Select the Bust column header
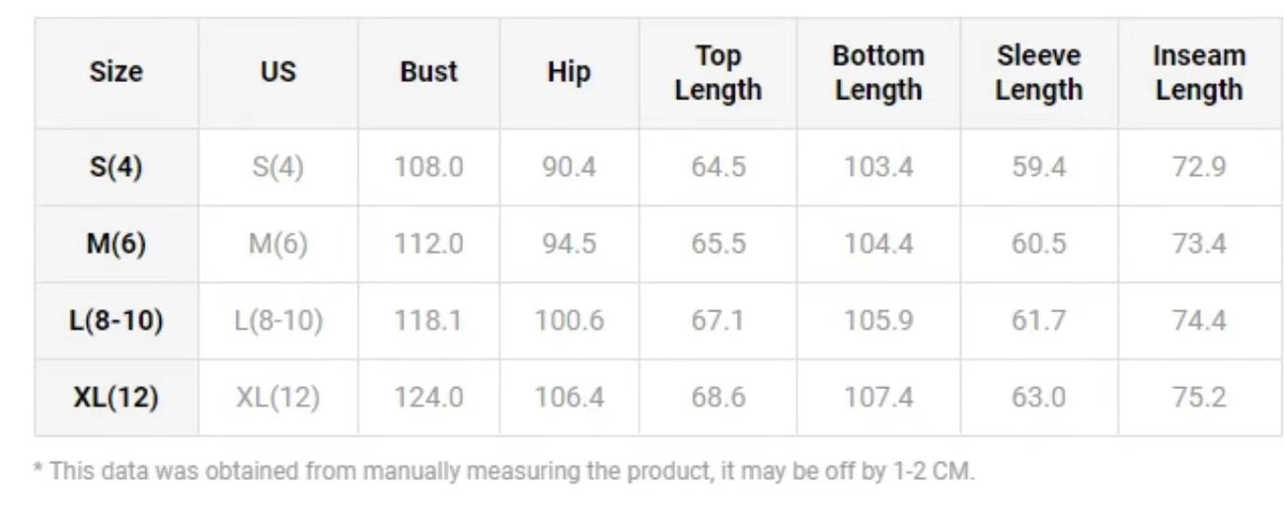This screenshot has width=1285, height=515. click(428, 72)
